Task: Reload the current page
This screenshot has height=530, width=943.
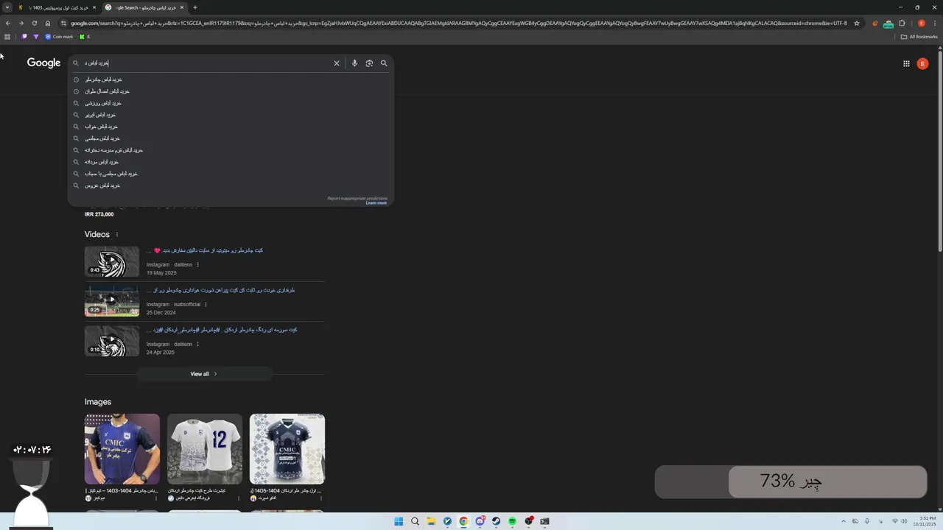Action: click(x=34, y=23)
